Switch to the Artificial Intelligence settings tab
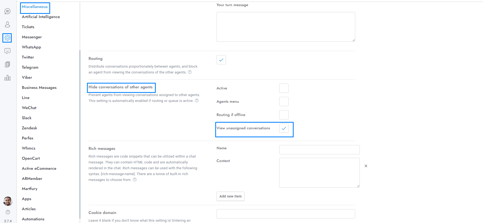483x223 pixels. point(41,17)
